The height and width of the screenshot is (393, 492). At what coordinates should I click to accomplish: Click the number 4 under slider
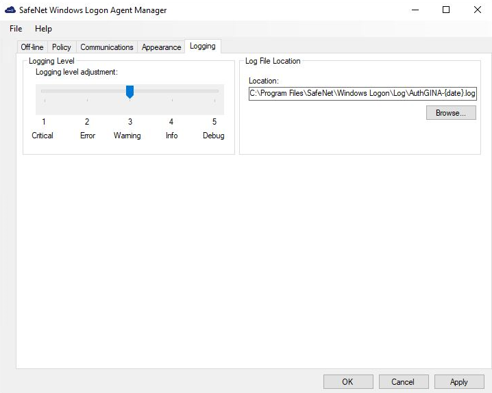click(171, 122)
